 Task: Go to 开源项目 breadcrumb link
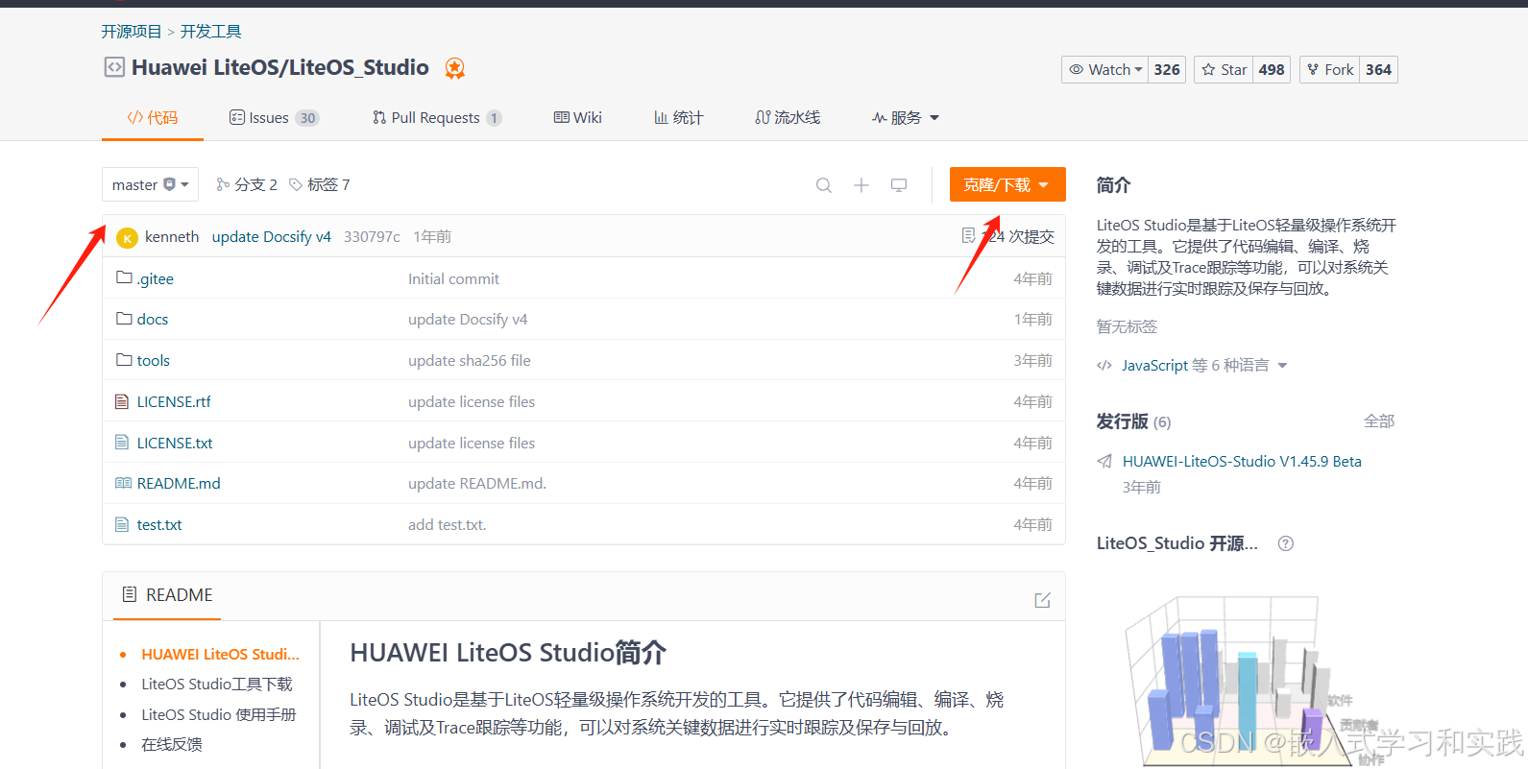(132, 32)
